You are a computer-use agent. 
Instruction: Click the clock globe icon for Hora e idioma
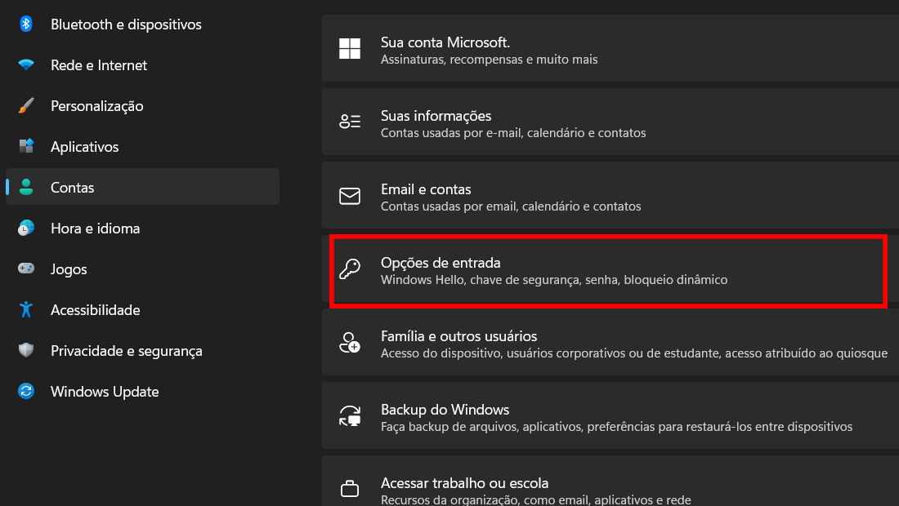26,228
